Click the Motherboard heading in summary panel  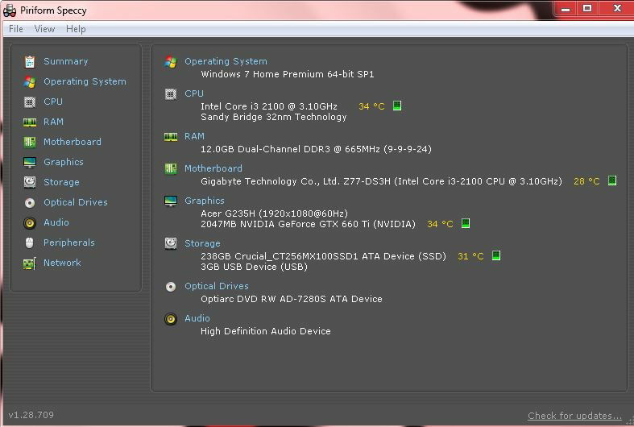[213, 168]
